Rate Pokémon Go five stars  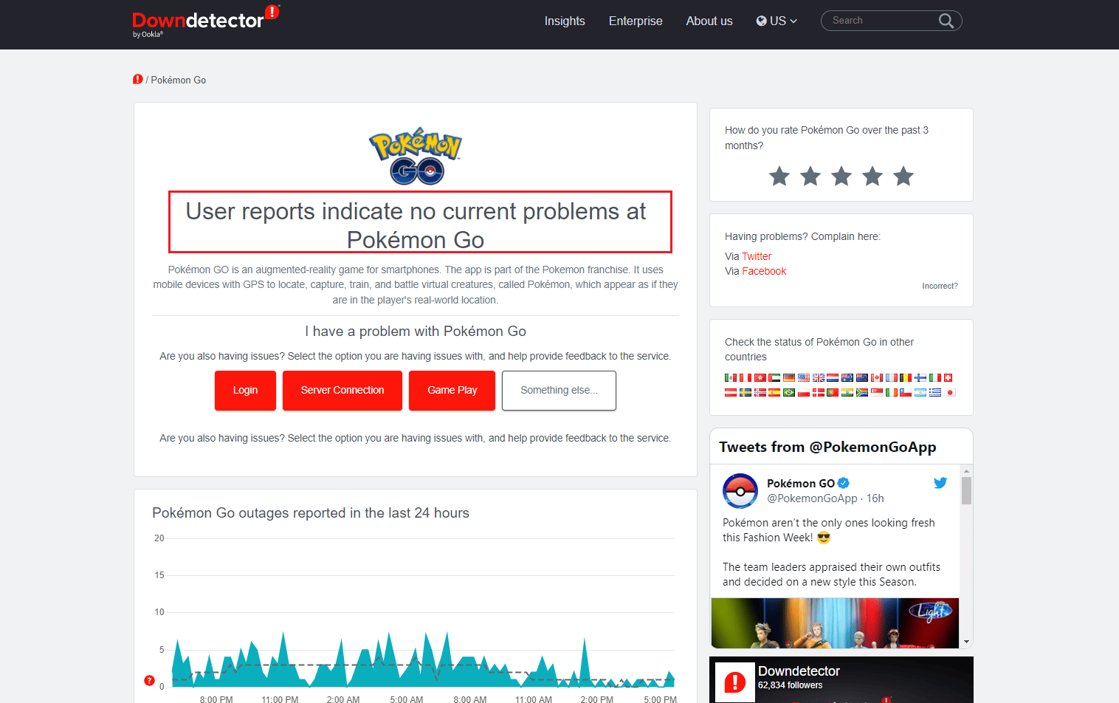pyautogui.click(x=903, y=176)
